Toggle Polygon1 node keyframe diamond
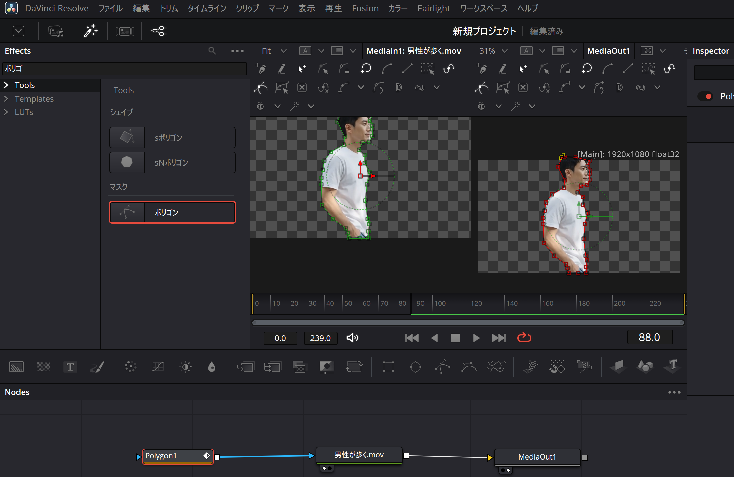 [207, 456]
